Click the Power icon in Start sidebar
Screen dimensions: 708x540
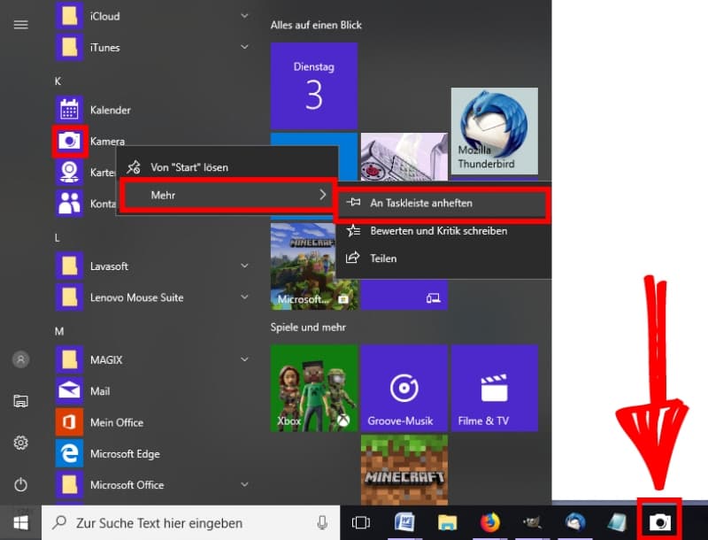[20, 484]
